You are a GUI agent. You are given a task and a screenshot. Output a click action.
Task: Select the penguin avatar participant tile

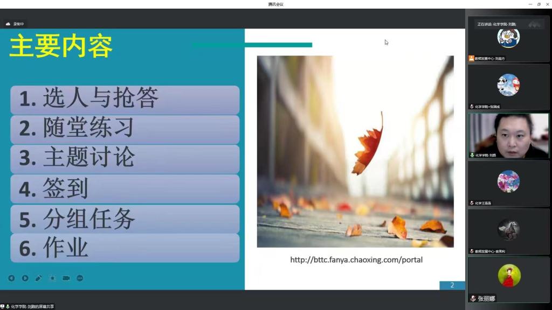point(508,39)
